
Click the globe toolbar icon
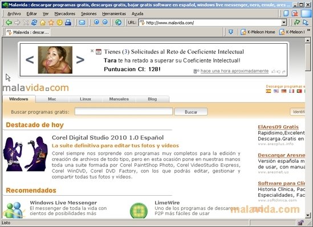(119, 23)
